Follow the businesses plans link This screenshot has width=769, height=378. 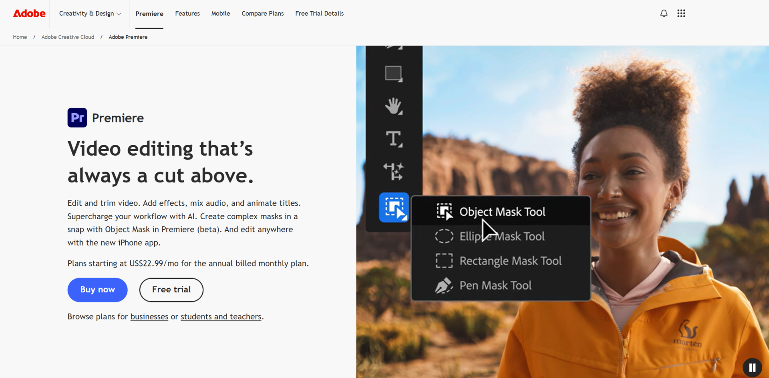pyautogui.click(x=149, y=317)
